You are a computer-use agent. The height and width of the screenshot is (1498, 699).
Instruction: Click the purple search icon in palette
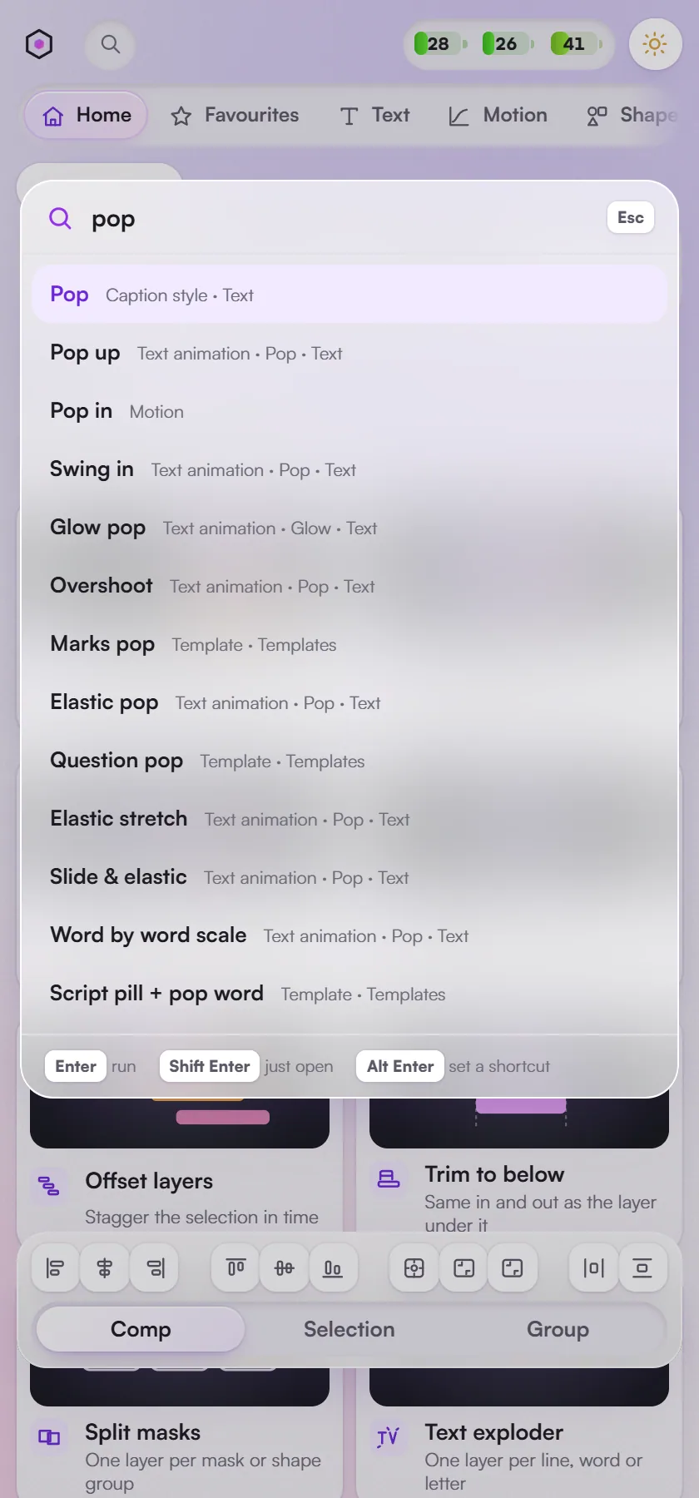[x=60, y=218]
